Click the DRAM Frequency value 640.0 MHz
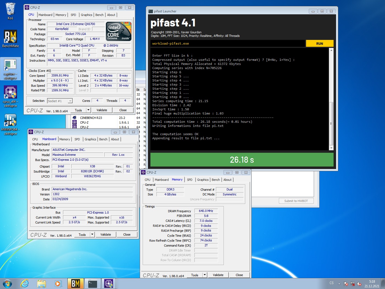Screen dimensions: 385x289 [x=206, y=211]
